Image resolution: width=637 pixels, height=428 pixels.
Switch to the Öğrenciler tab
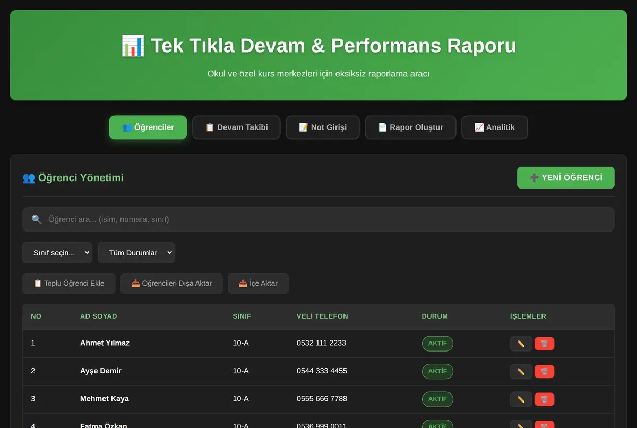point(148,127)
